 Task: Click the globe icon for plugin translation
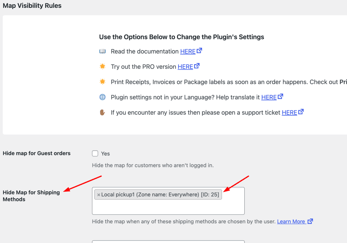102,97
